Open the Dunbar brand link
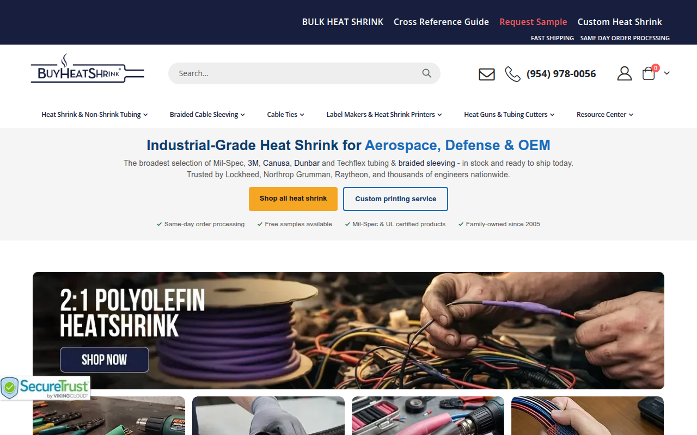This screenshot has width=697, height=435. pyautogui.click(x=307, y=163)
